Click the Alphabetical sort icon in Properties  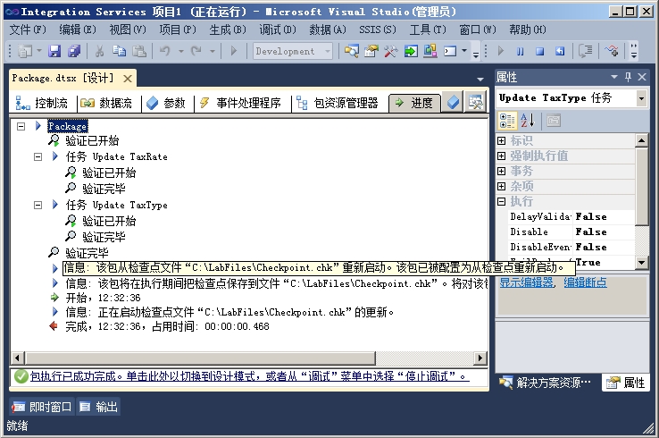coord(528,121)
